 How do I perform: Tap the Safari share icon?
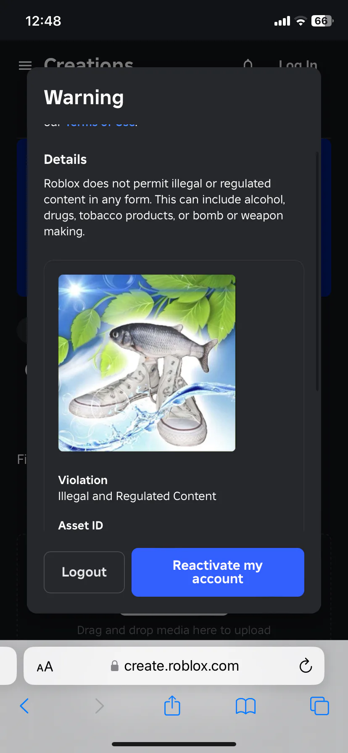point(172,705)
